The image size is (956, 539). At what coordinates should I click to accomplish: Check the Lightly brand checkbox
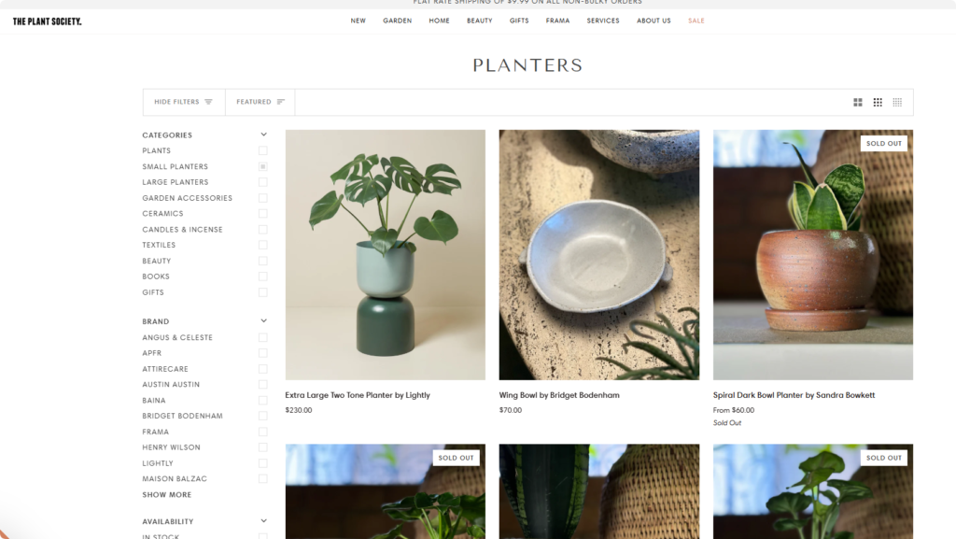(x=262, y=463)
